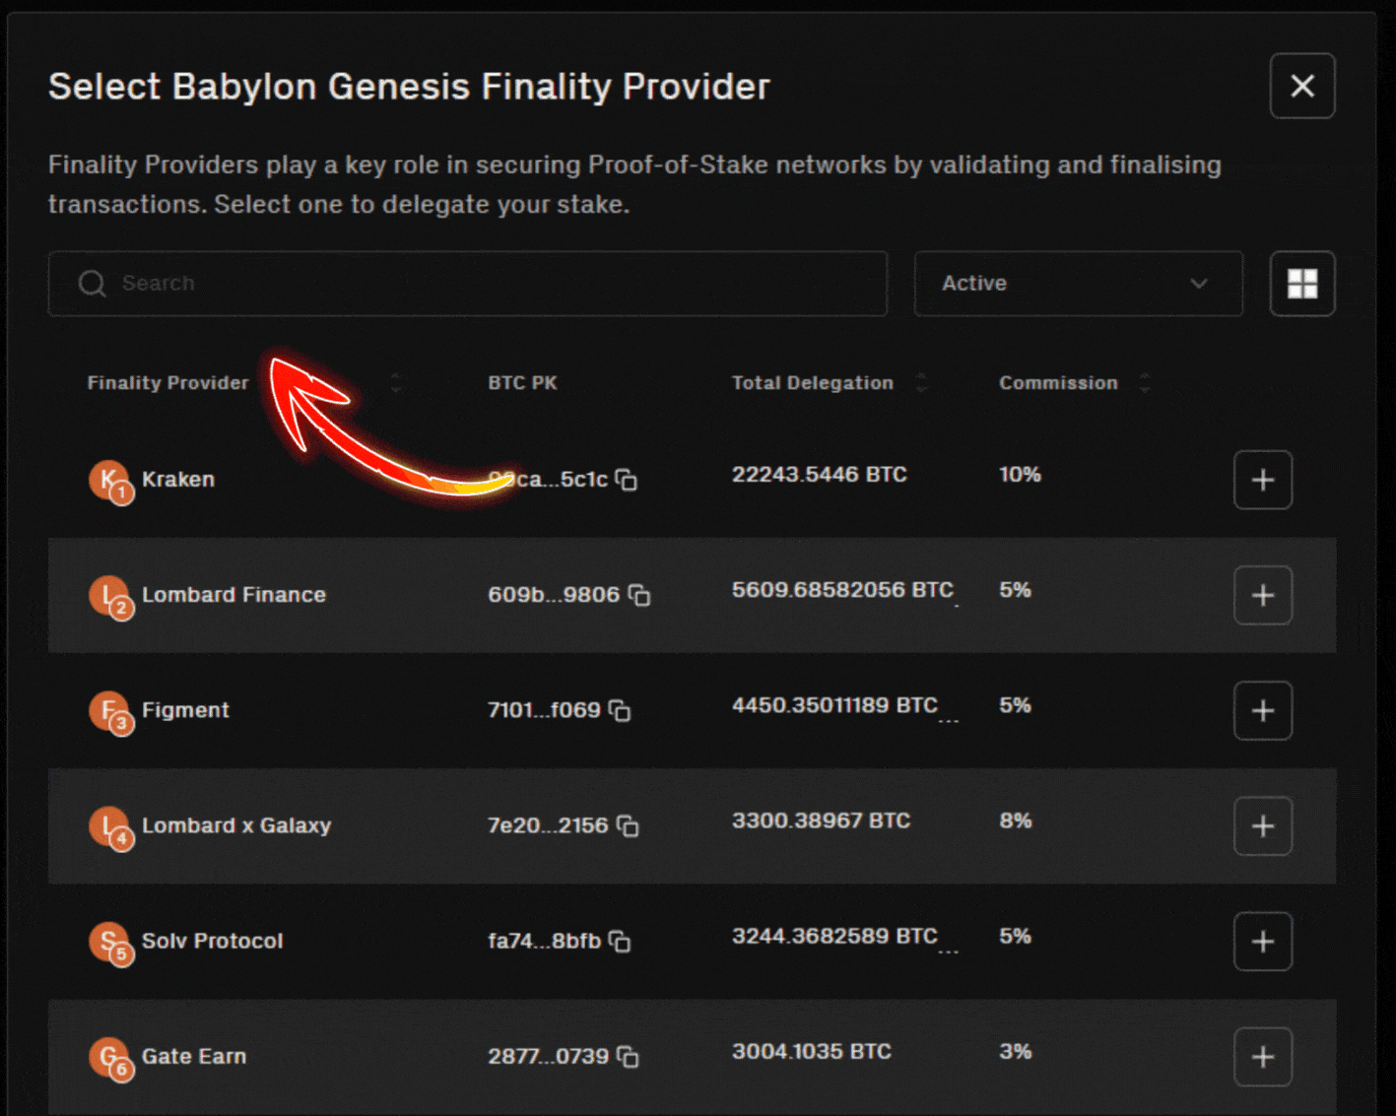Screen dimensions: 1396x1116
Task: Add Lombard Finance as finality provider
Action: pos(1262,595)
